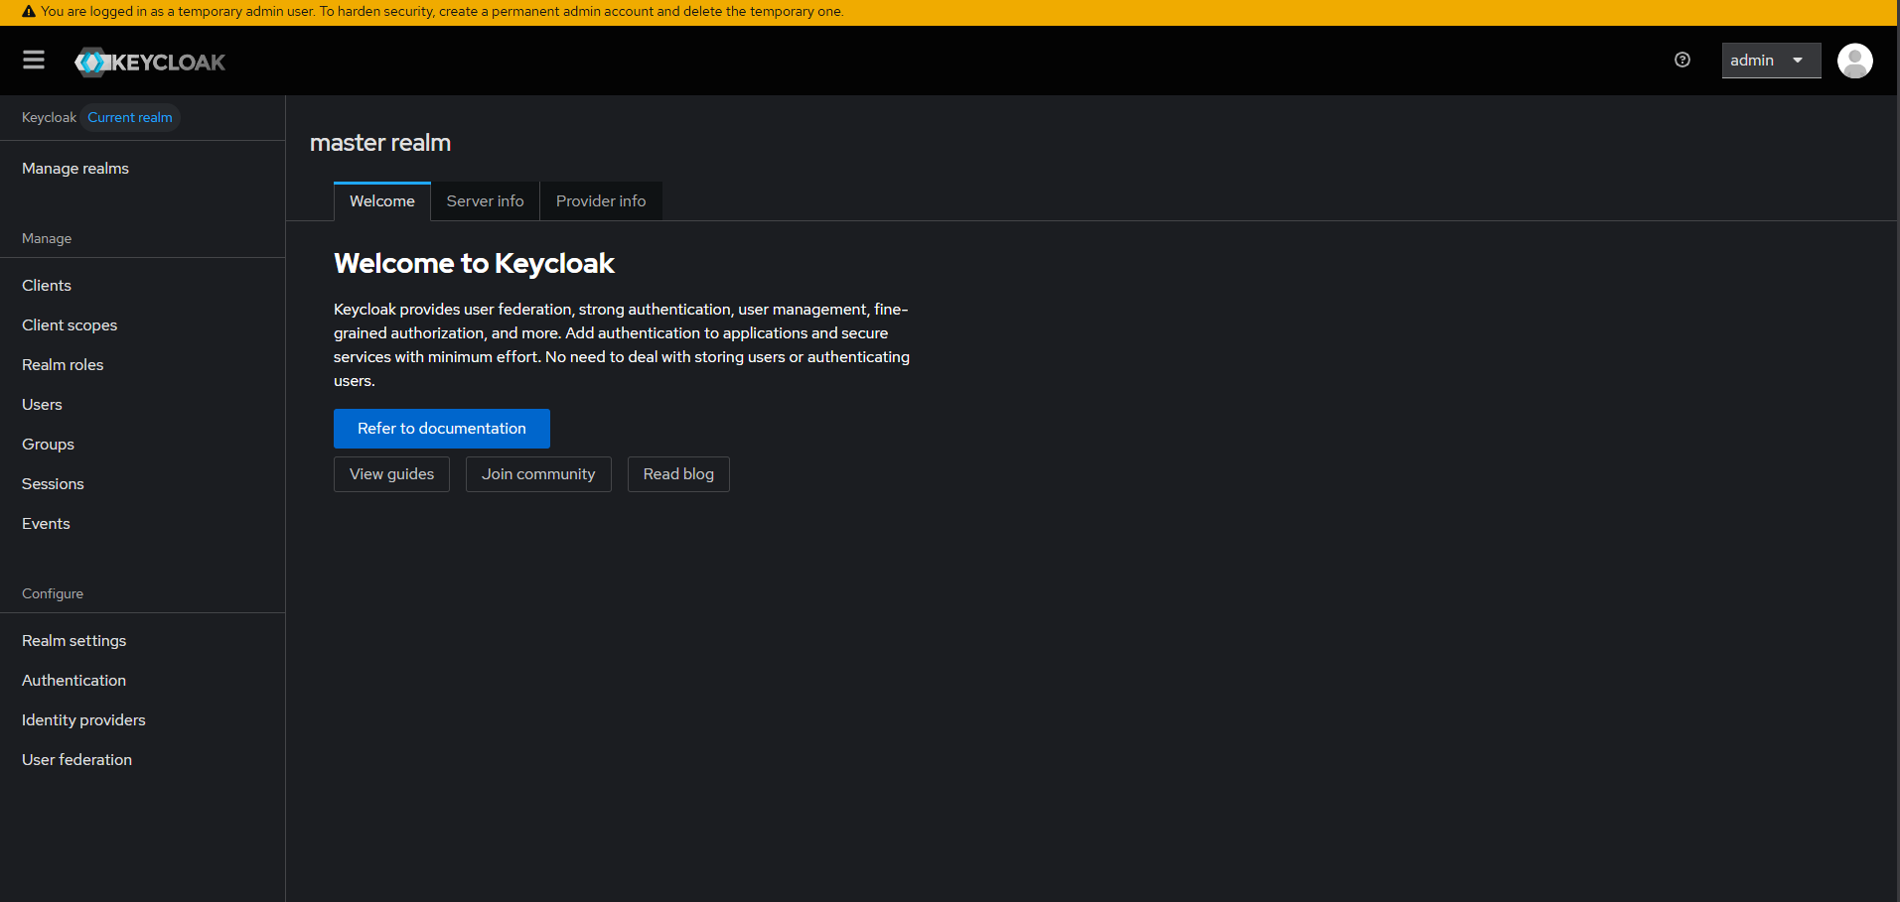1900x902 pixels.
Task: Click the Current realm badge
Action: pos(130,117)
